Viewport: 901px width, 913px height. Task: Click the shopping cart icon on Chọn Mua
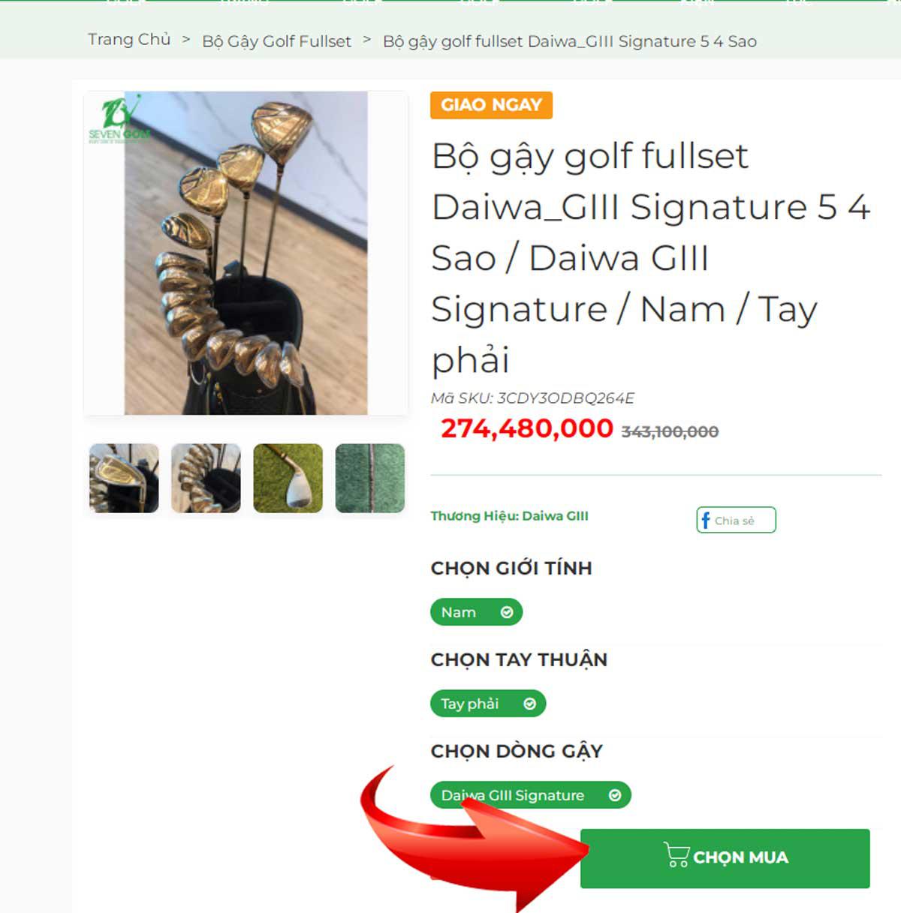(677, 855)
